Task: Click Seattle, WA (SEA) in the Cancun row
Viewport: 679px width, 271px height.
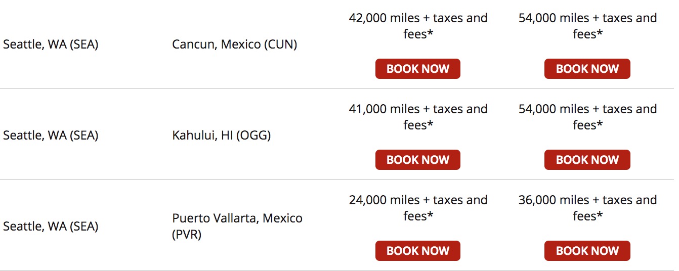Action: (x=51, y=44)
